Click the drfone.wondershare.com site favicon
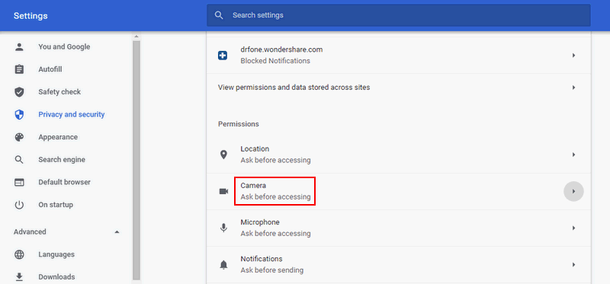Image resolution: width=610 pixels, height=284 pixels. click(223, 56)
